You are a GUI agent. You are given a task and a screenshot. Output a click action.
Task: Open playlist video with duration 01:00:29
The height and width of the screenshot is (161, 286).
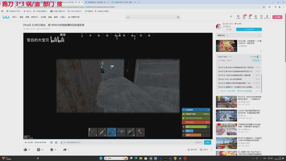pos(239,83)
